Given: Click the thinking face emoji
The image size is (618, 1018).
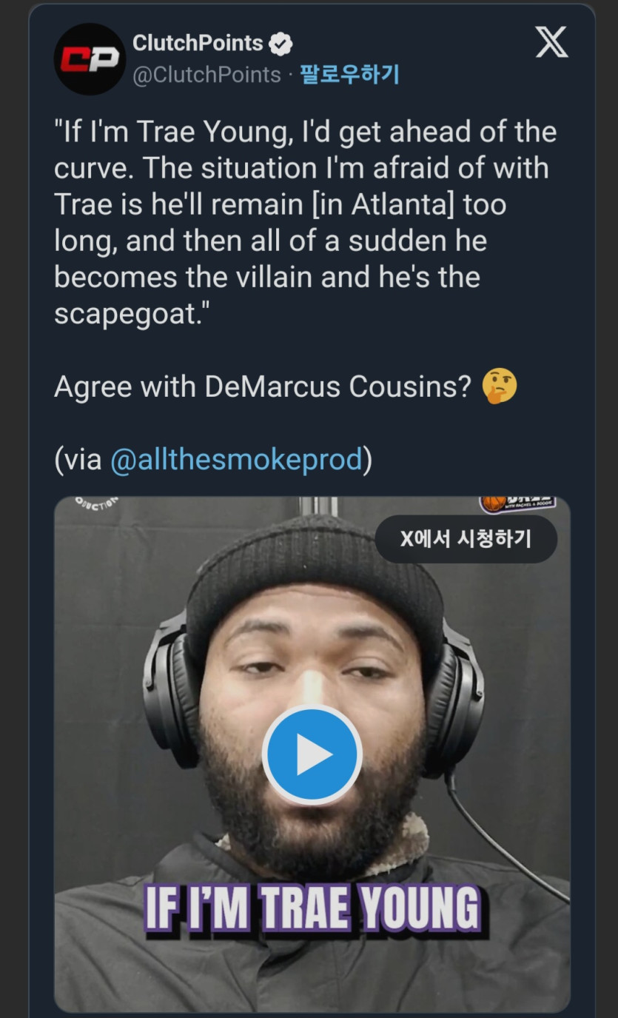Looking at the screenshot, I should [500, 387].
